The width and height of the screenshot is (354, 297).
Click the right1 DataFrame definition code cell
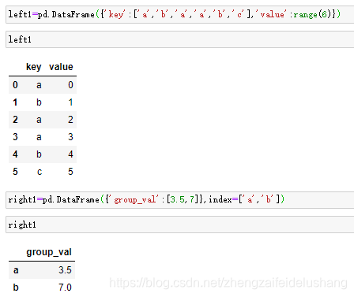pos(180,200)
